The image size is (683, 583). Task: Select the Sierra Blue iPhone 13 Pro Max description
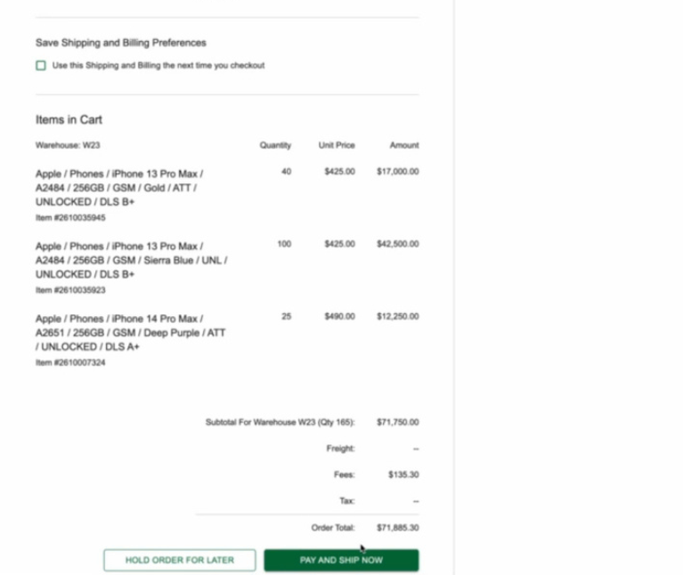point(130,260)
